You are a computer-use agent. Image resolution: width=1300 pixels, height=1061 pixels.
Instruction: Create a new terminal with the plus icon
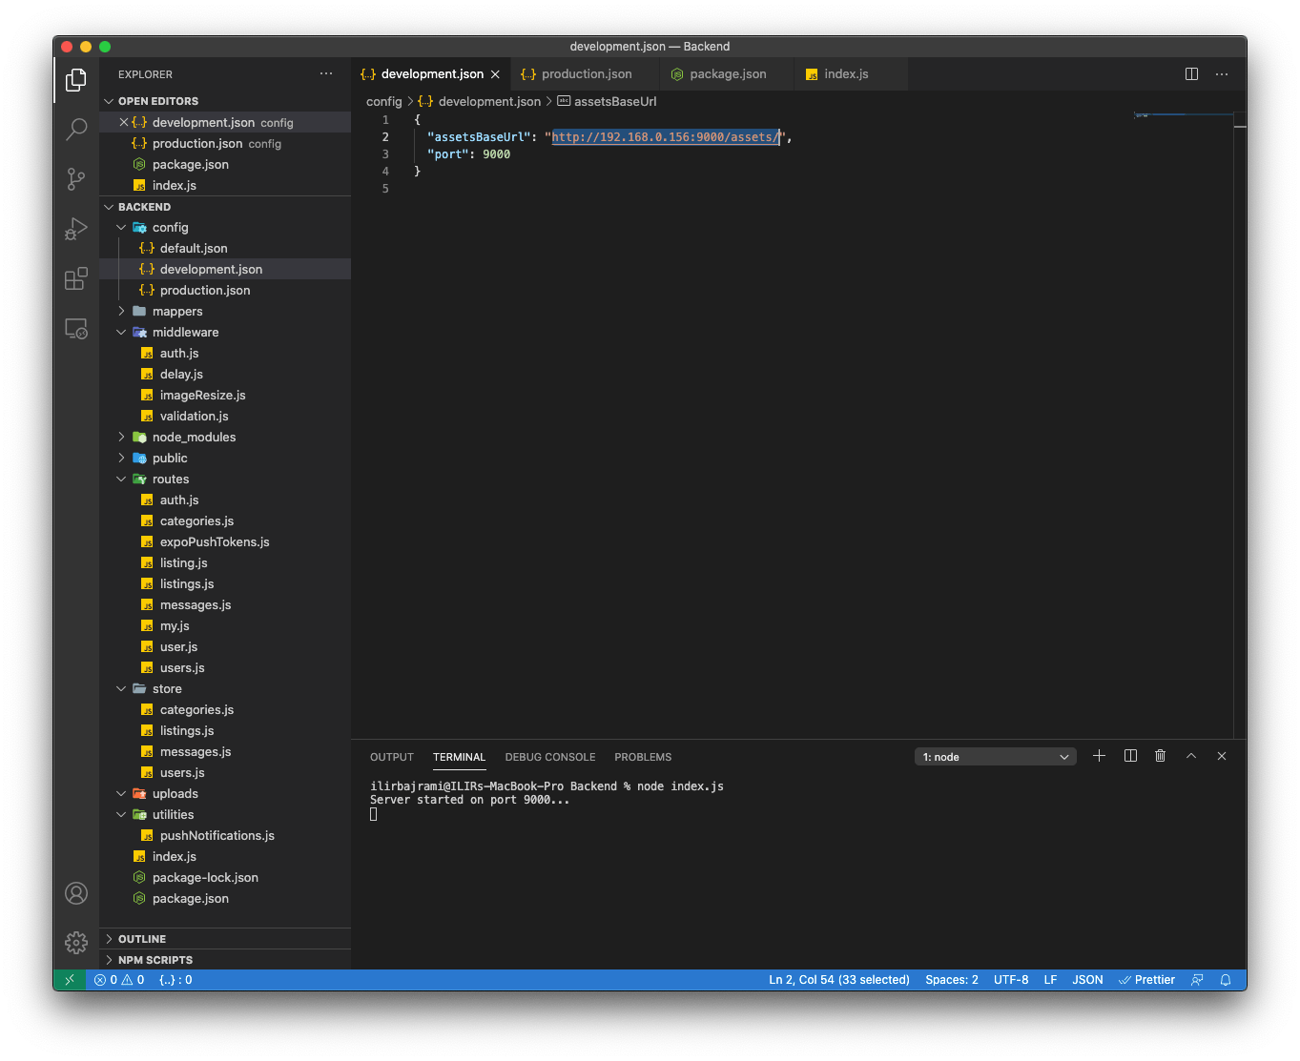point(1099,756)
